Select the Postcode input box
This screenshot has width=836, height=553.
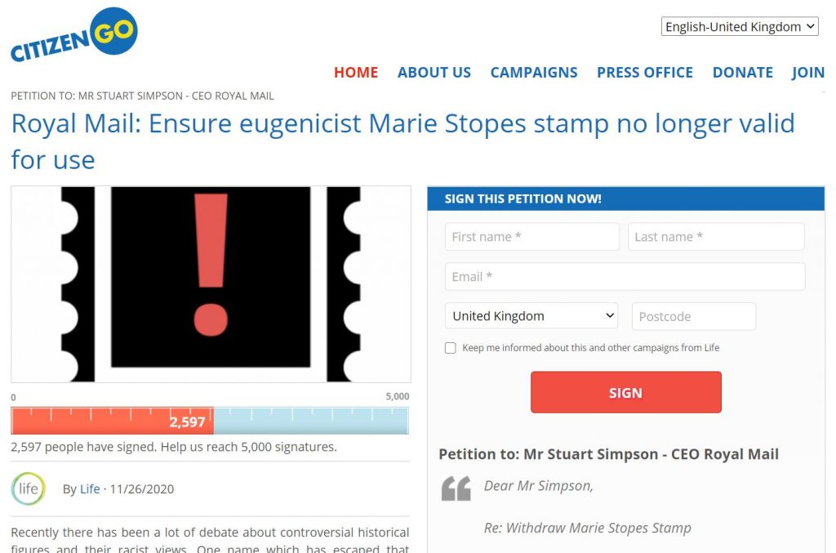694,316
